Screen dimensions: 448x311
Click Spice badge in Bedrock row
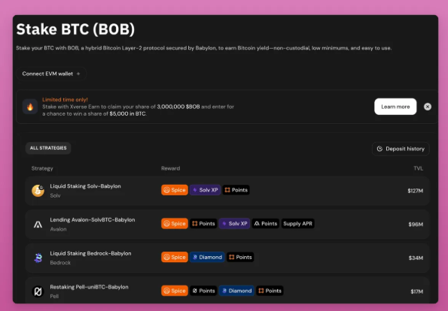pyautogui.click(x=175, y=257)
